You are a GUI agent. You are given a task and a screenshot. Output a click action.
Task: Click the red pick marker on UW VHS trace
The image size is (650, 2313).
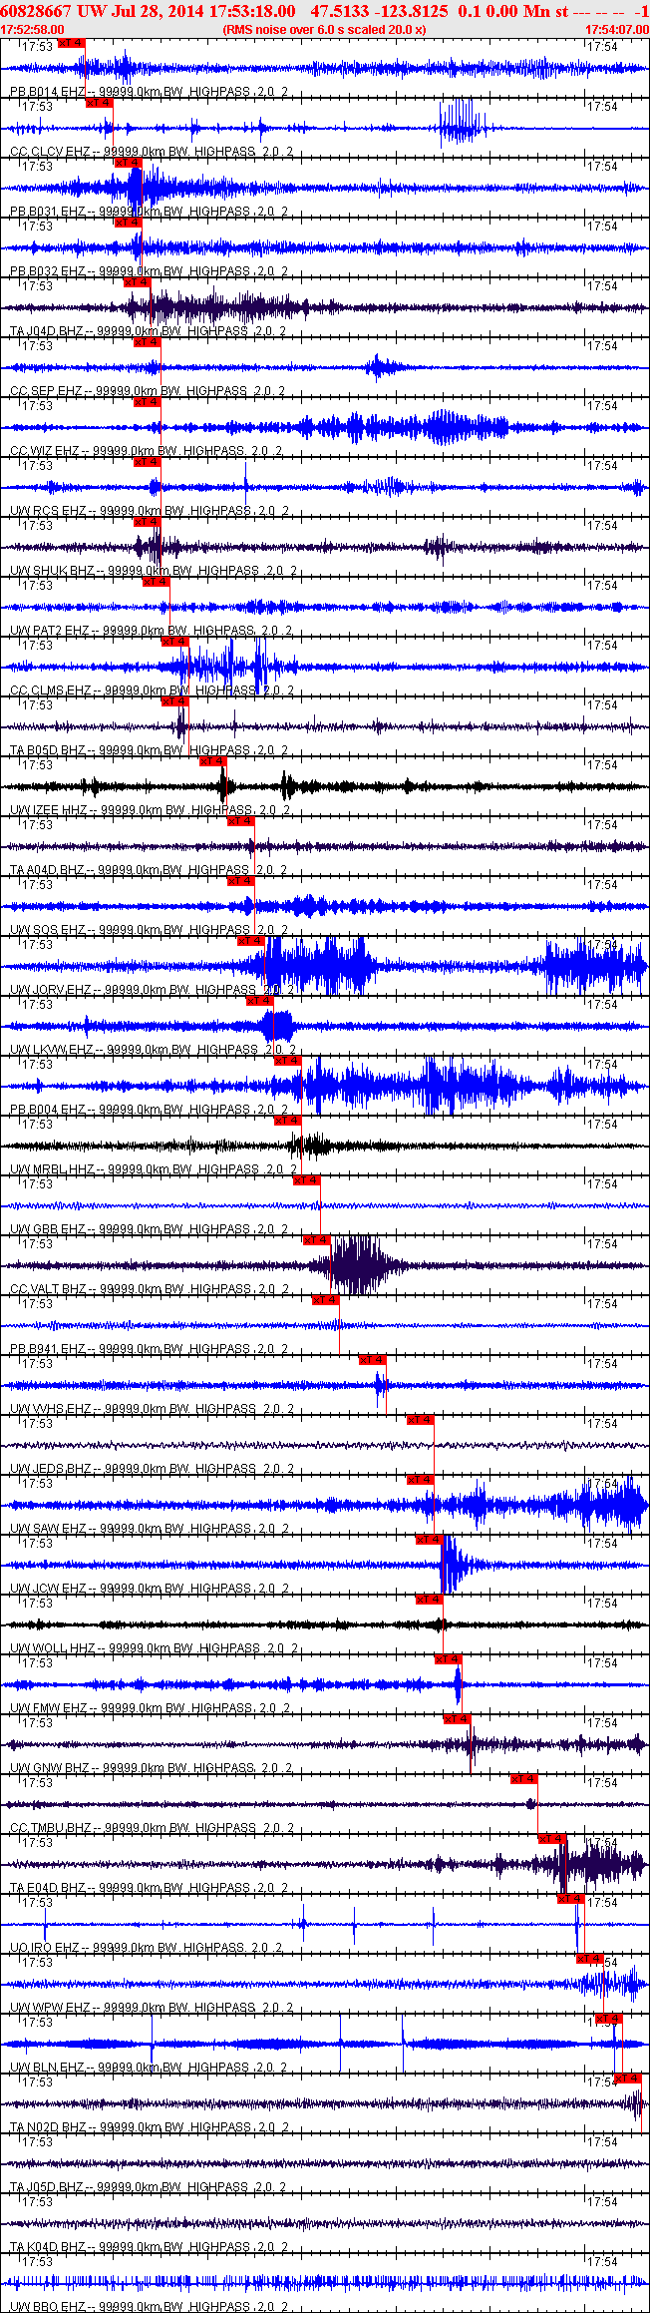click(x=373, y=1360)
